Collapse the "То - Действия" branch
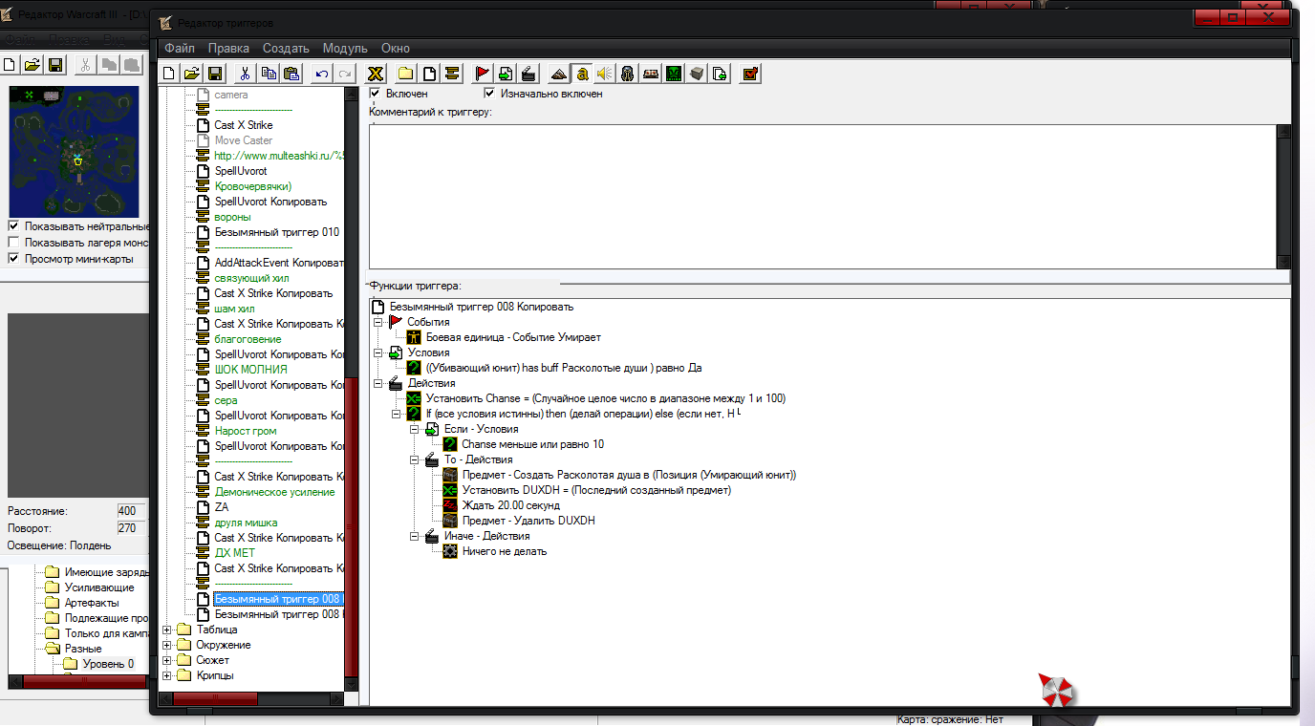Image resolution: width=1315 pixels, height=726 pixels. (x=415, y=459)
